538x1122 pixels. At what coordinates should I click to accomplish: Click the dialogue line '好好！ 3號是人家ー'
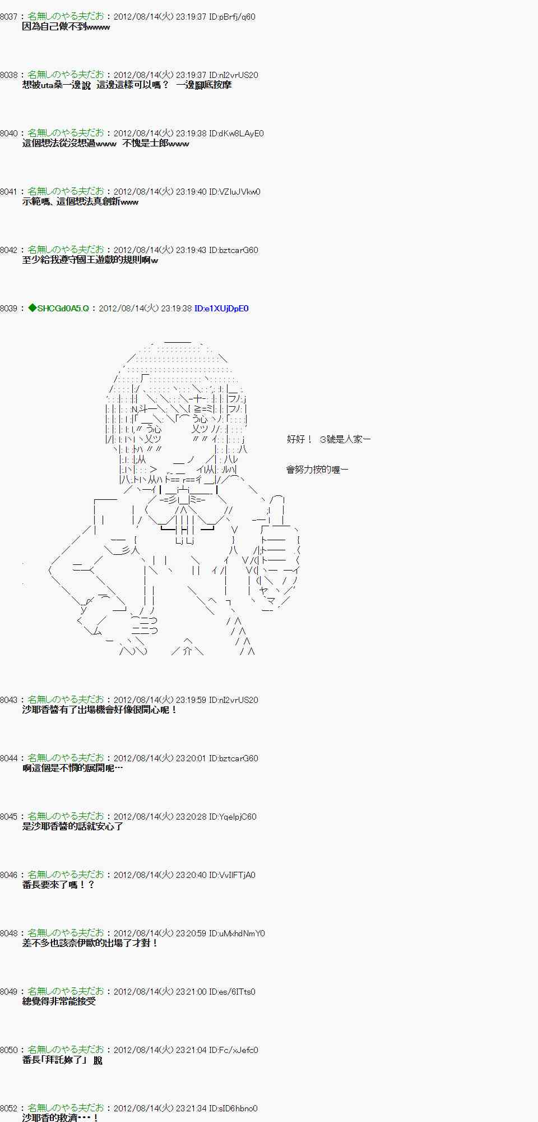click(x=328, y=439)
